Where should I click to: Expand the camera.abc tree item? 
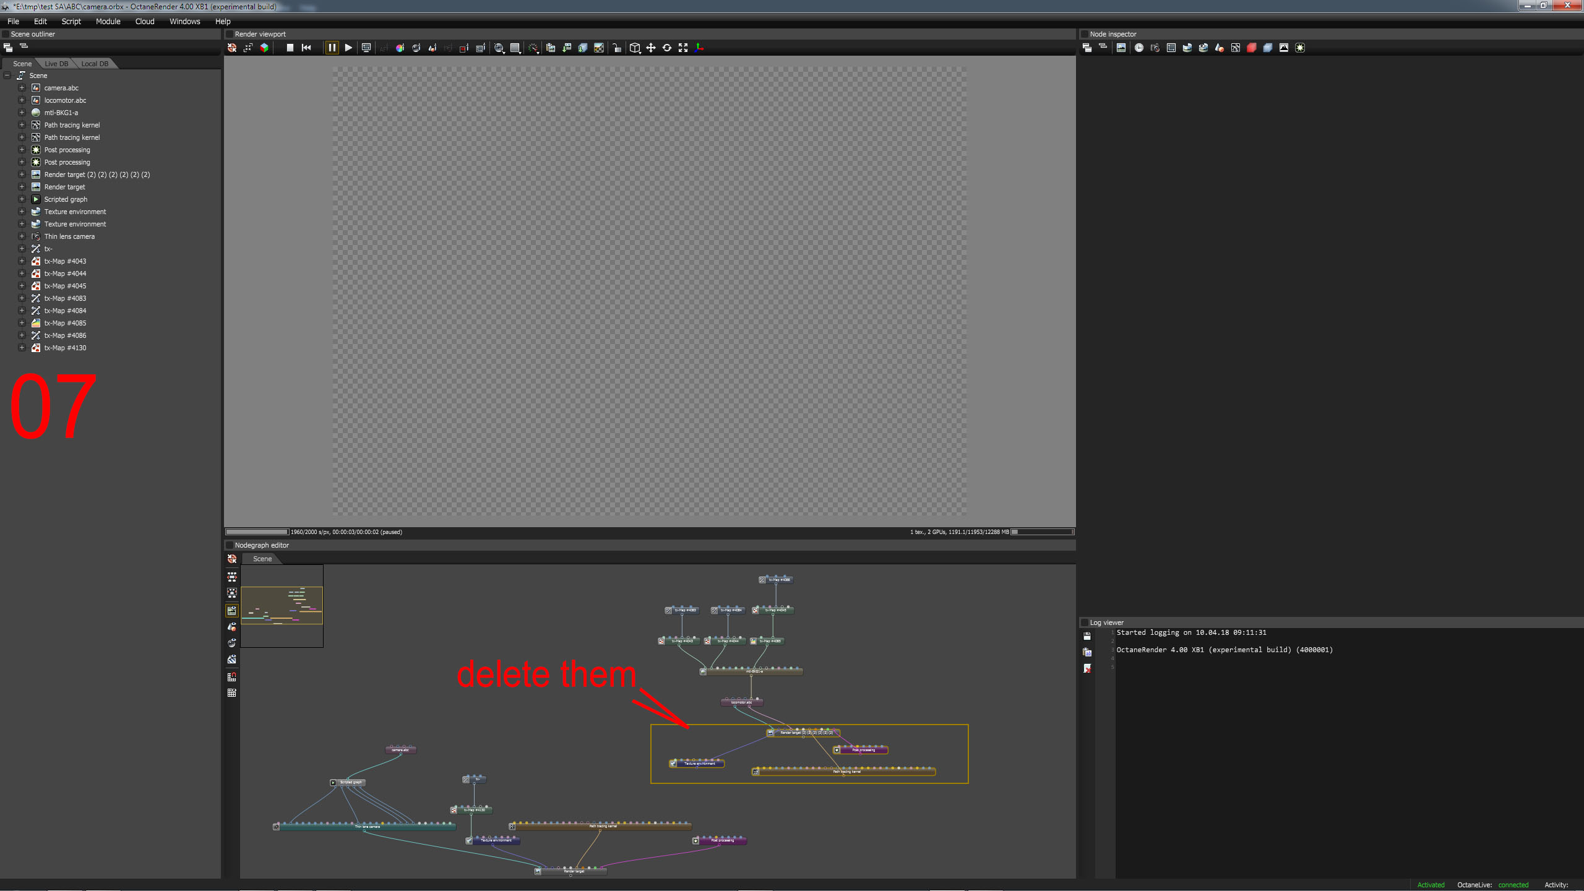22,88
